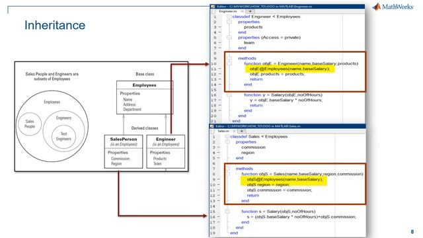
Task: Collapse first properties block in Engineer.m
Action: pyautogui.click(x=229, y=22)
